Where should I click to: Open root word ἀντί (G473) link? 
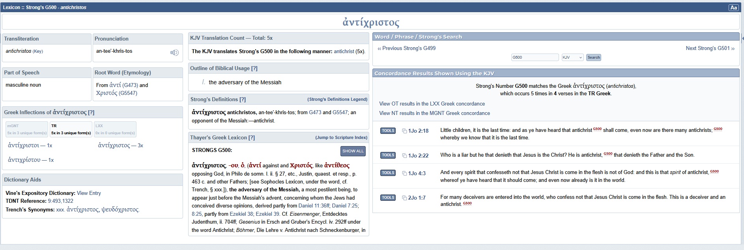pos(123,85)
